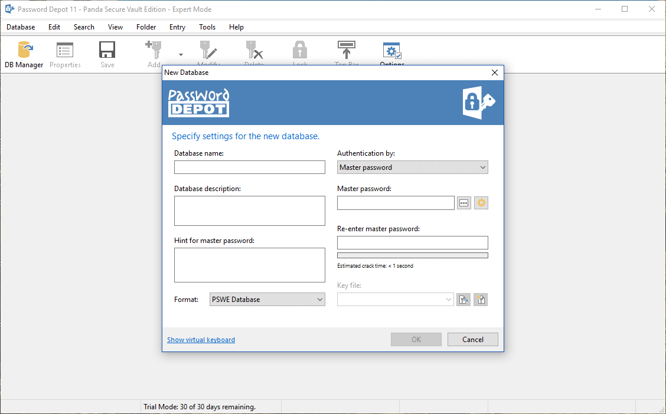666x414 pixels.
Task: Click the OK button
Action: click(x=416, y=339)
